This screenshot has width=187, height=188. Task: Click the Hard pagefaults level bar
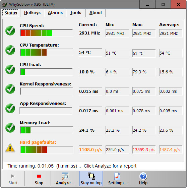point(47,149)
